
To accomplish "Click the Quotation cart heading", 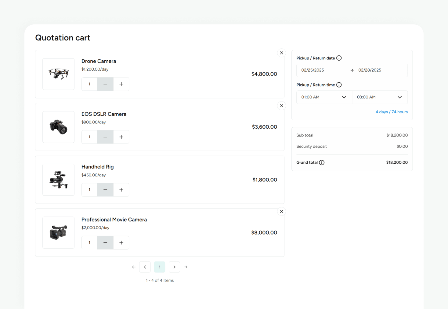I will pyautogui.click(x=63, y=38).
